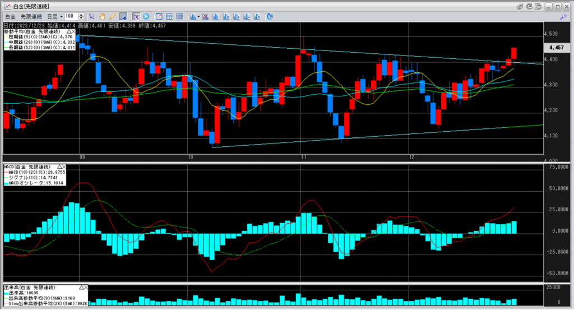Click the reload chart R icon

coord(270,16)
